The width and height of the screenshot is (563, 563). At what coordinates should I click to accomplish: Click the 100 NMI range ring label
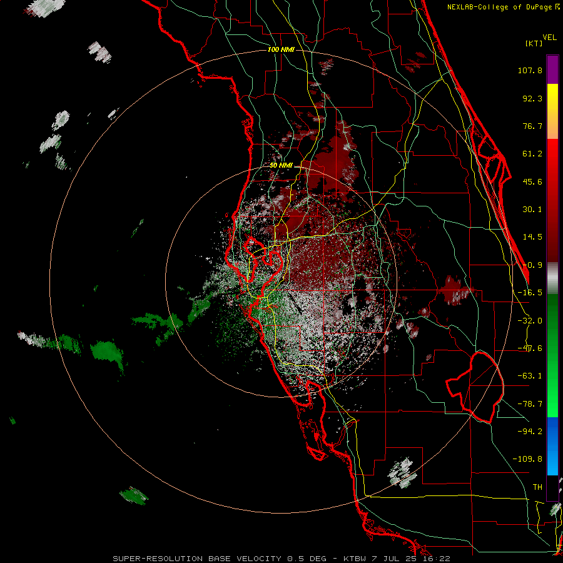pyautogui.click(x=281, y=49)
